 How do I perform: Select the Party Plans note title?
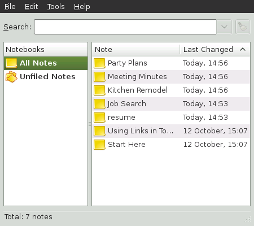point(128,63)
